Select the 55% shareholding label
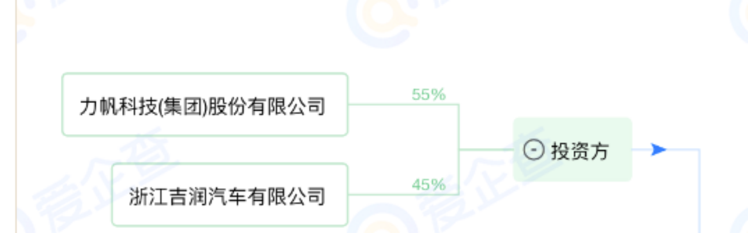Image resolution: width=748 pixels, height=233 pixels. (428, 95)
